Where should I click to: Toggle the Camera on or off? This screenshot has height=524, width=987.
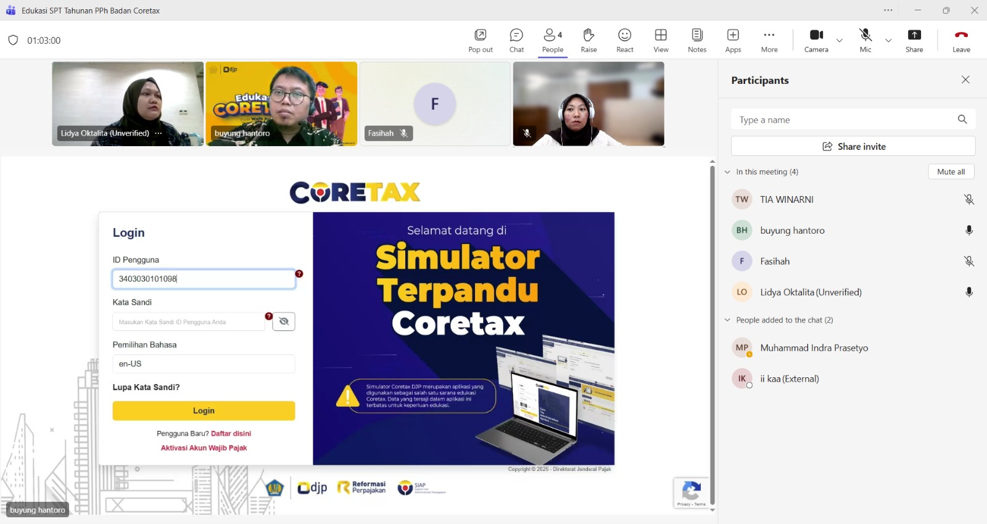tap(816, 40)
